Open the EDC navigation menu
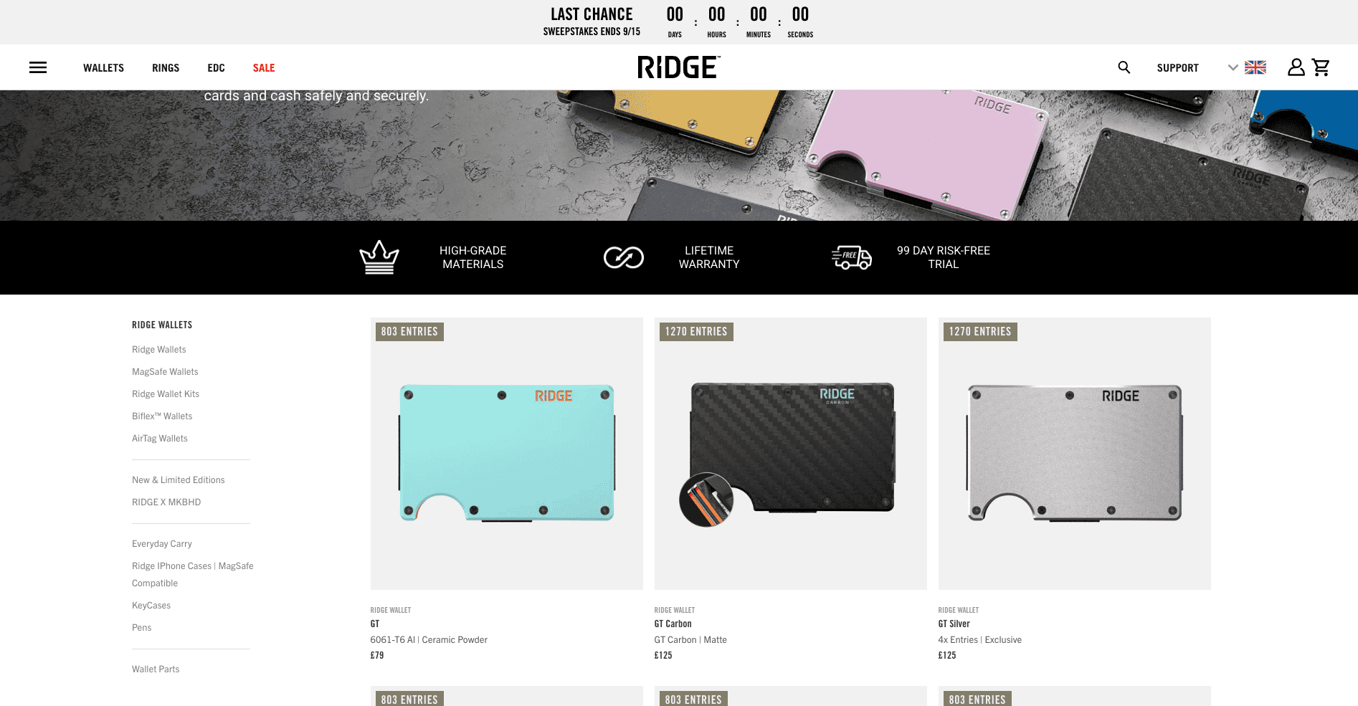This screenshot has width=1358, height=706. tap(216, 67)
